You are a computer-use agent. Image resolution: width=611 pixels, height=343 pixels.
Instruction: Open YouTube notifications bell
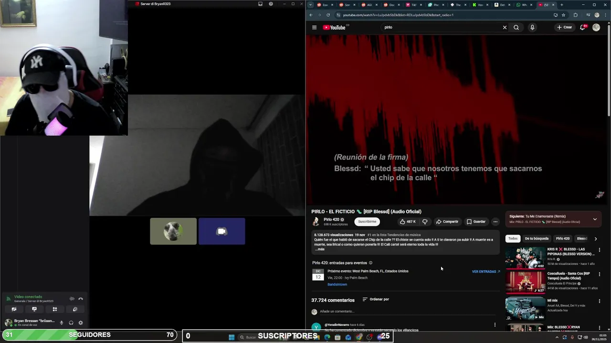(x=582, y=27)
